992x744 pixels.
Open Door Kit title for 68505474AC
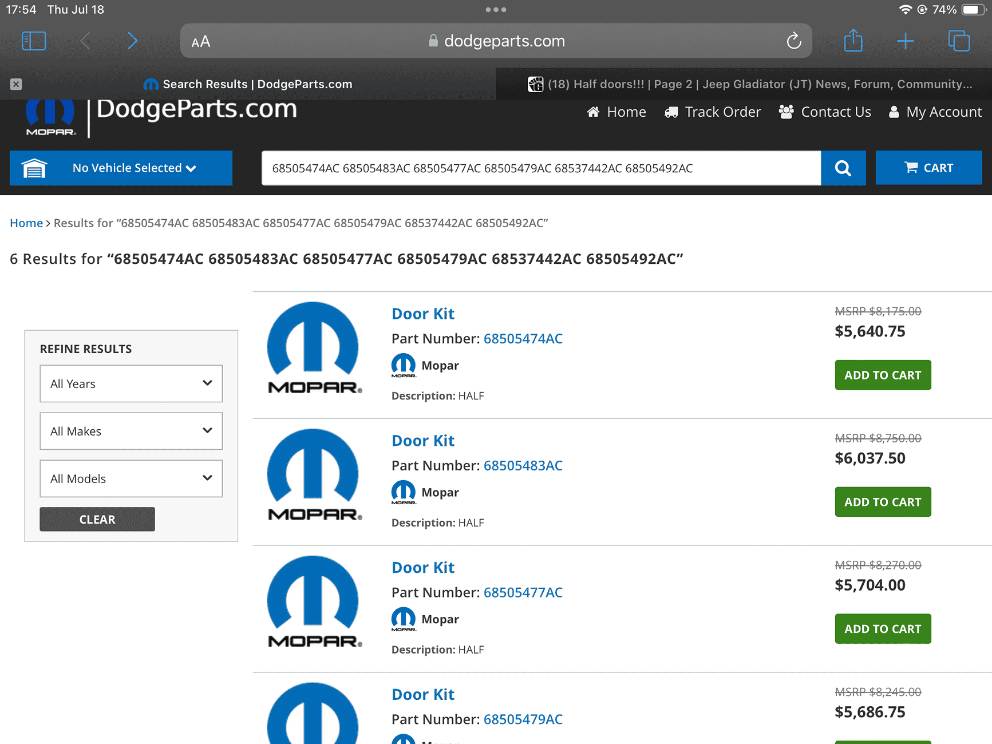423,314
